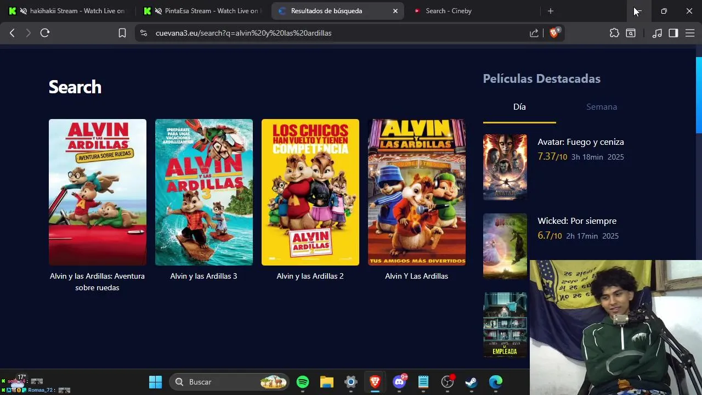
Task: Open the Windows Start menu
Action: (156, 382)
